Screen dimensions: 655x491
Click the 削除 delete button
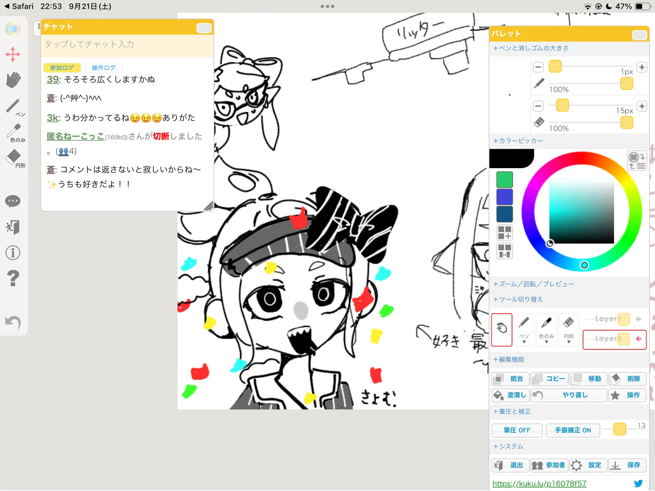(627, 379)
